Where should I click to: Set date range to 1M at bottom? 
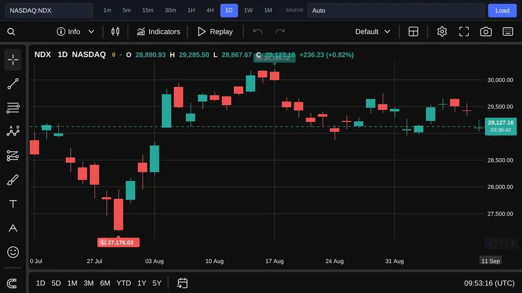72,283
